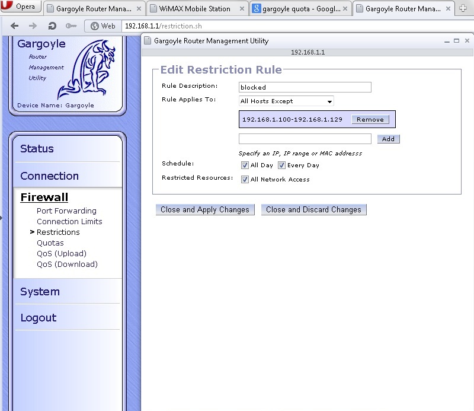Open the System menu section

(x=40, y=291)
